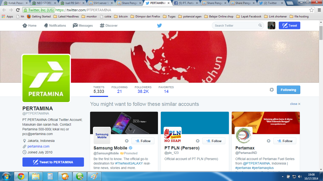The width and height of the screenshot is (323, 181).
Task: Go to Twitter Home
Action: point(29,25)
